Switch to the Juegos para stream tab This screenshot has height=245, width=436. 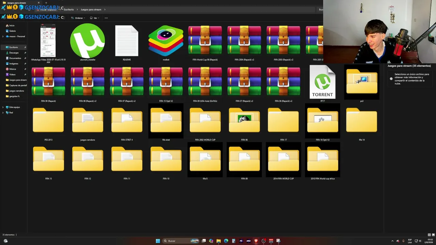coord(20,3)
